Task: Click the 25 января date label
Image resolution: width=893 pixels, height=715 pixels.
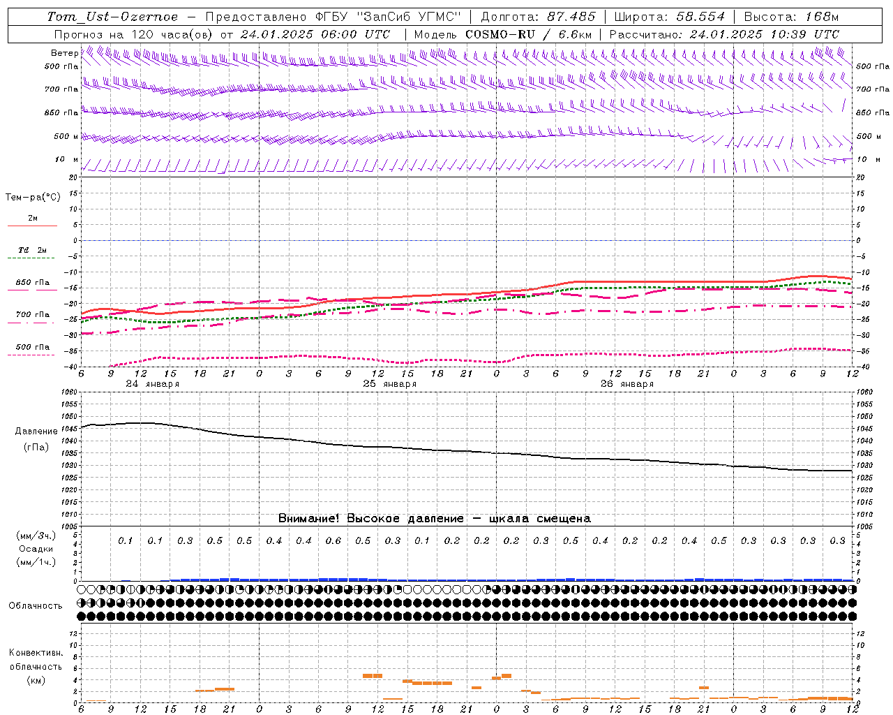Action: [390, 384]
